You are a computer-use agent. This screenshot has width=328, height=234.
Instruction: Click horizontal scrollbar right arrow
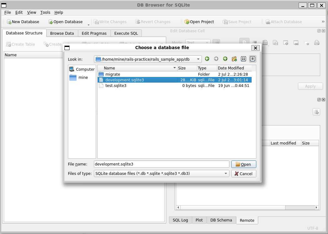click(x=316, y=207)
